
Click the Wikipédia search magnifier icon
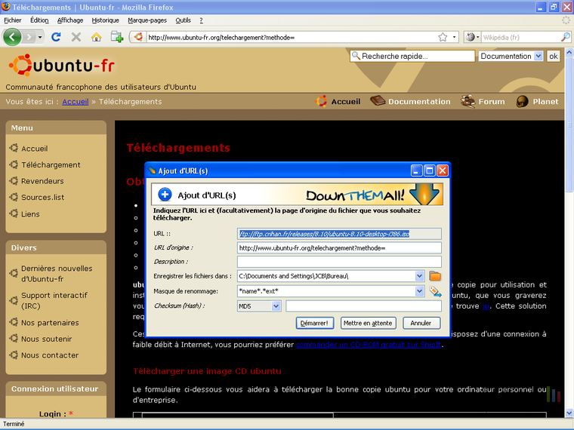pos(565,37)
